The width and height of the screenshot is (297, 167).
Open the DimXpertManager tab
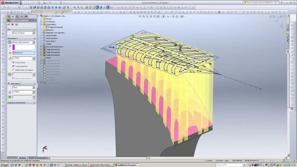click(22, 17)
